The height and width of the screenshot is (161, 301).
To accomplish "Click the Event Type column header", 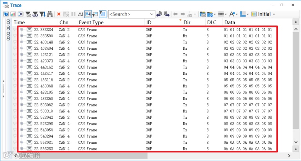I will coord(111,22).
